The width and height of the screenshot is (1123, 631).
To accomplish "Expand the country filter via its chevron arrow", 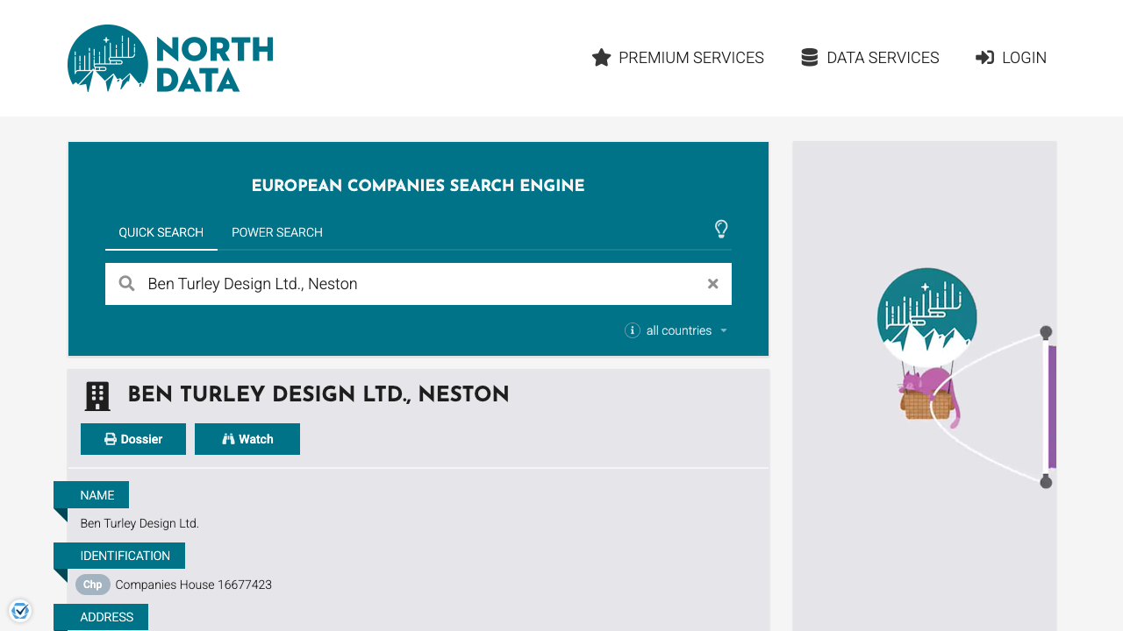I will [724, 330].
